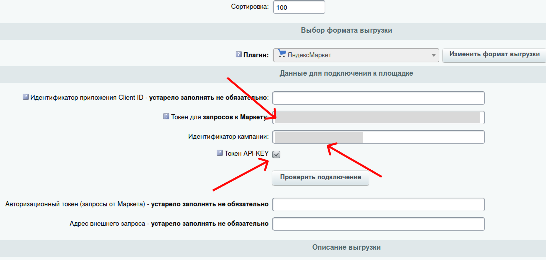
Task: Click the Client ID application identifier field
Action: (378, 98)
